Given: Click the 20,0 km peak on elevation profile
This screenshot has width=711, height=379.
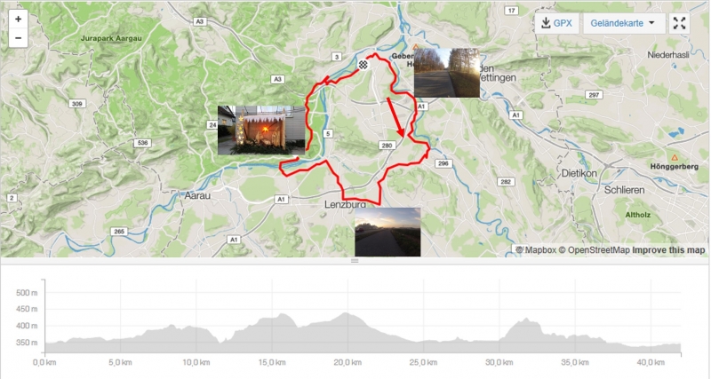Looking at the screenshot, I should point(346,314).
